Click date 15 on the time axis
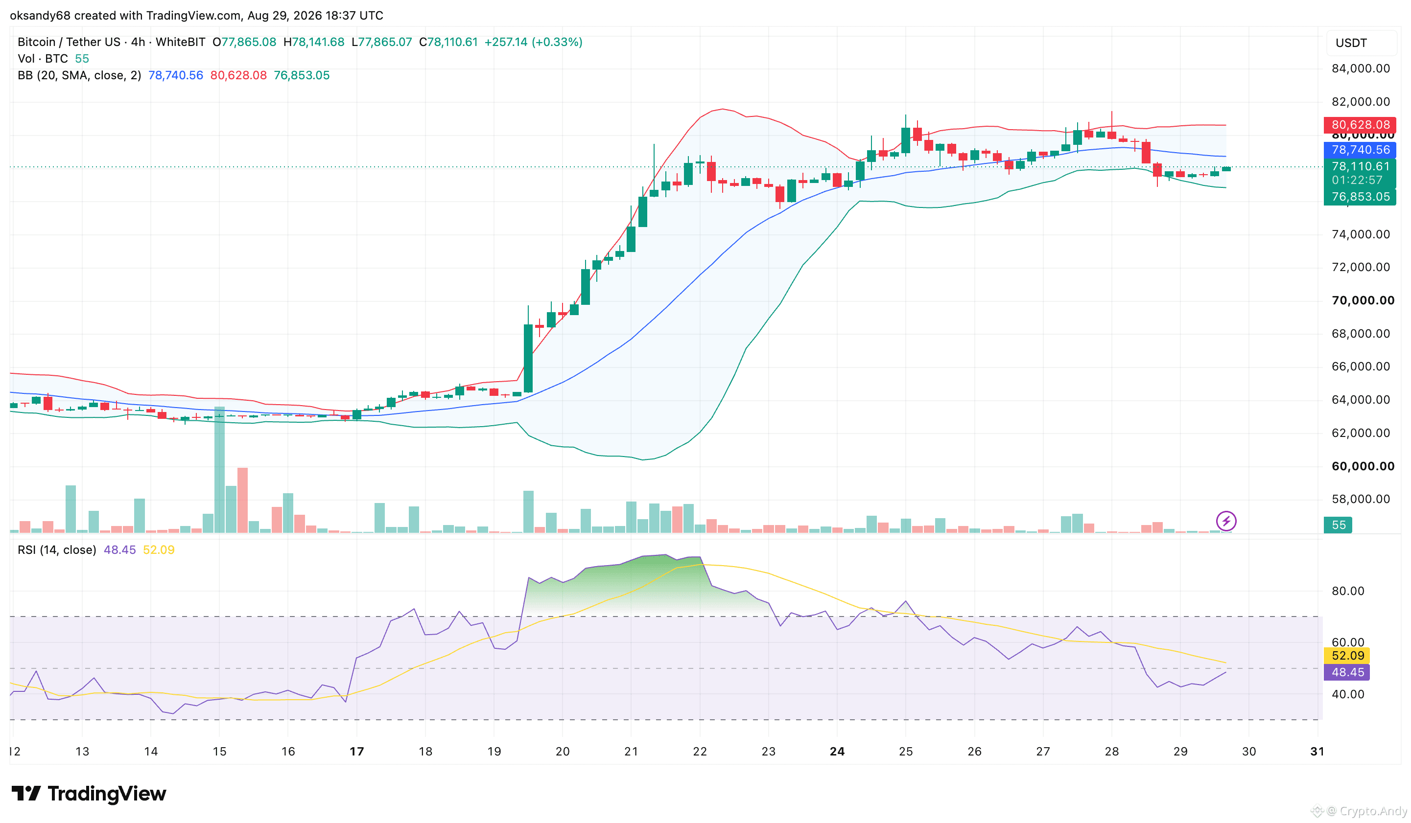The image size is (1411, 823). point(219,752)
